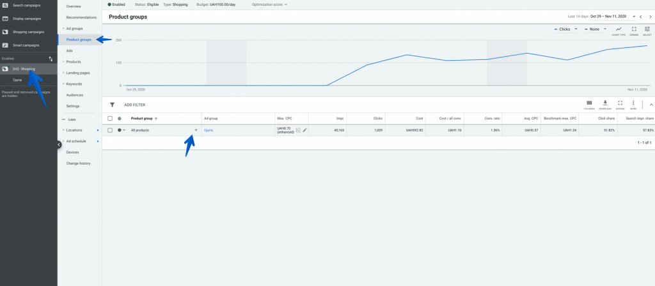This screenshot has height=286, width=655.
Task: Open the Група ad group link
Action: coord(208,130)
